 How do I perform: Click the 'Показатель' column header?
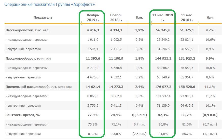pos(43,18)
